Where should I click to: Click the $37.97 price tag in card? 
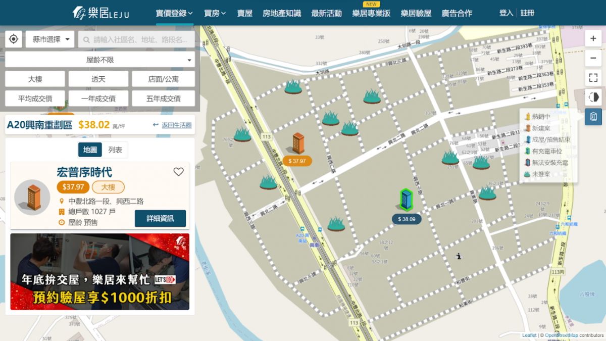[x=73, y=187]
